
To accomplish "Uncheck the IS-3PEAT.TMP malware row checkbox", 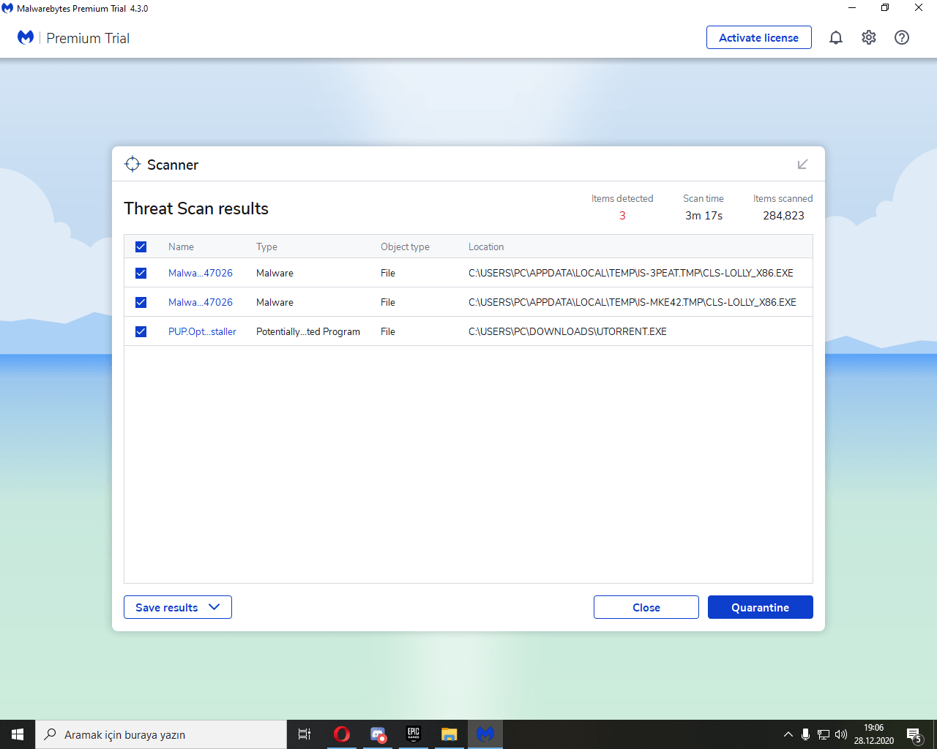I will pos(141,274).
